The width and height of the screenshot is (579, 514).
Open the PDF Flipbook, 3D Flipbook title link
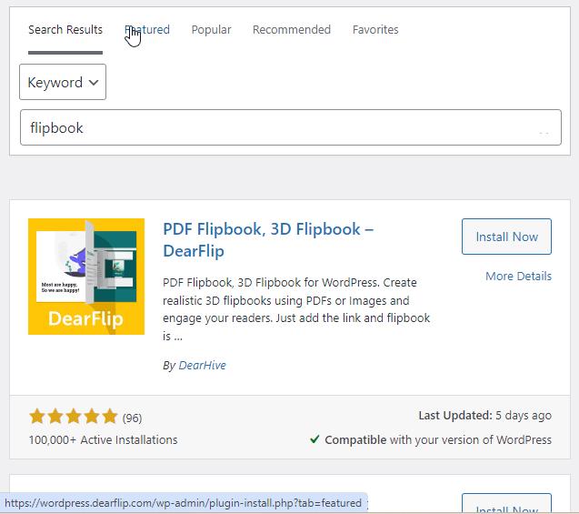(268, 238)
